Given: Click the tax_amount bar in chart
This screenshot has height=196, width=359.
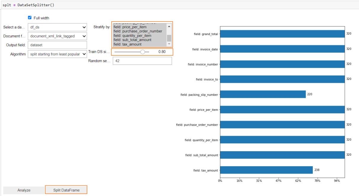Looking at the screenshot, I should click(266, 170).
